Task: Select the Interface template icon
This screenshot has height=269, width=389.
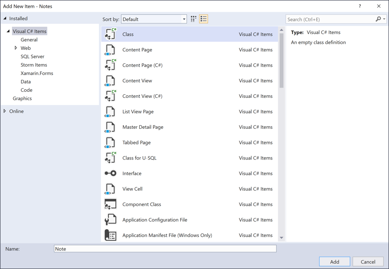Action: coord(110,173)
